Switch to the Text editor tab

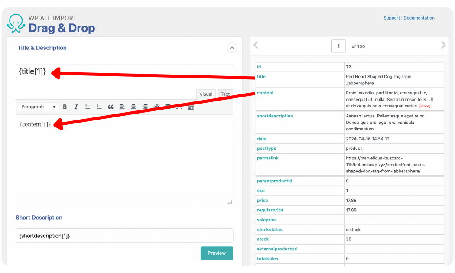225,94
